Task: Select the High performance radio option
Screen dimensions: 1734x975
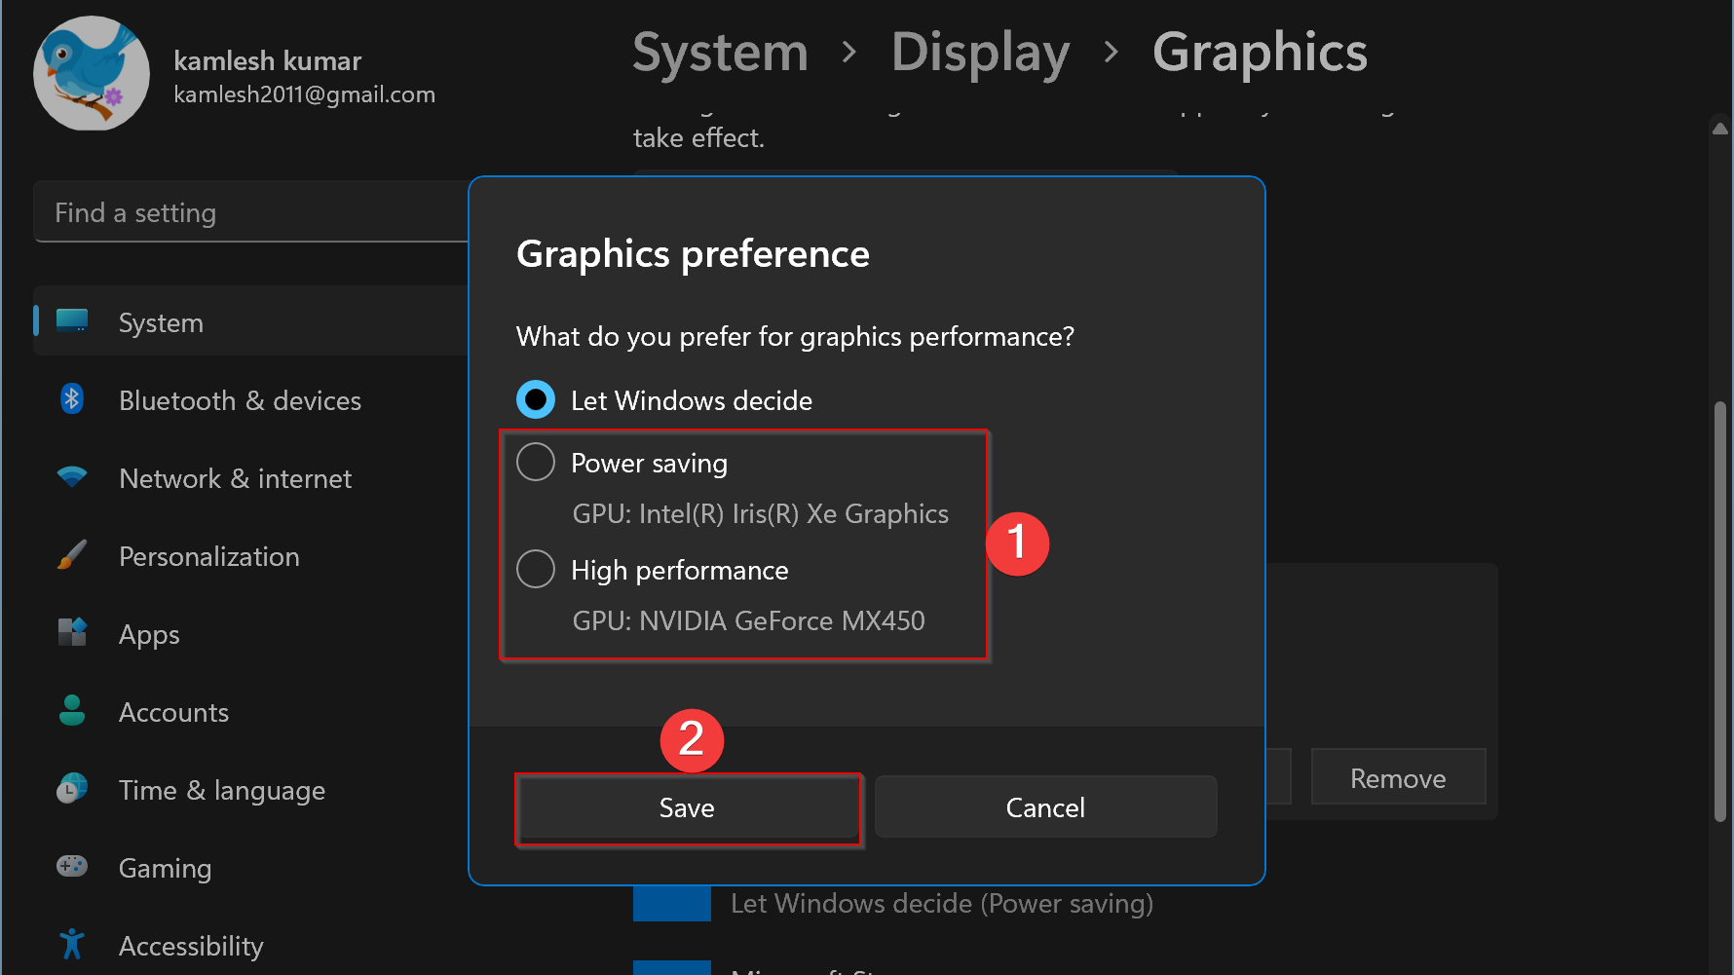Action: [536, 569]
